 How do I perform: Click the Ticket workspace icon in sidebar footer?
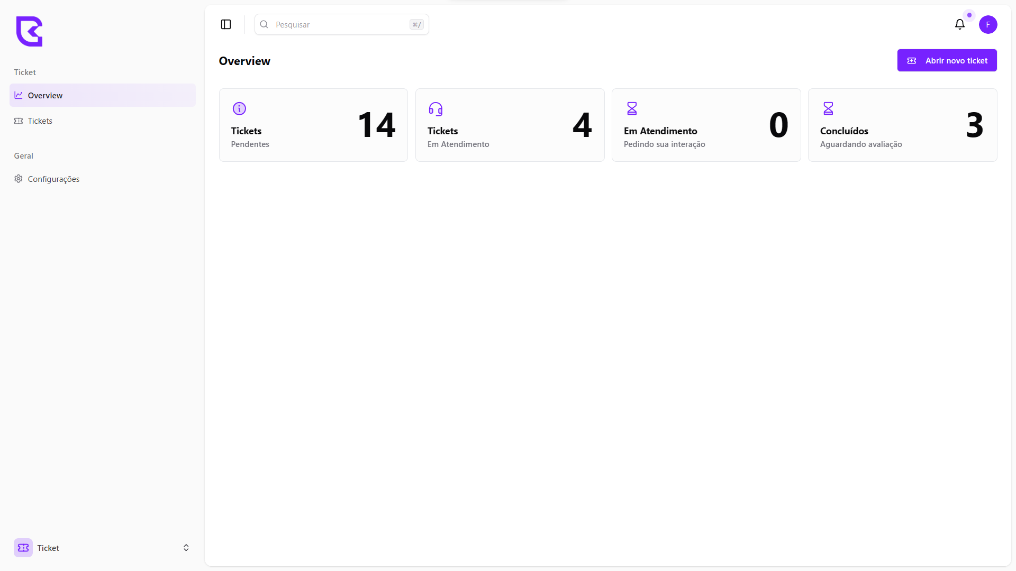(23, 548)
